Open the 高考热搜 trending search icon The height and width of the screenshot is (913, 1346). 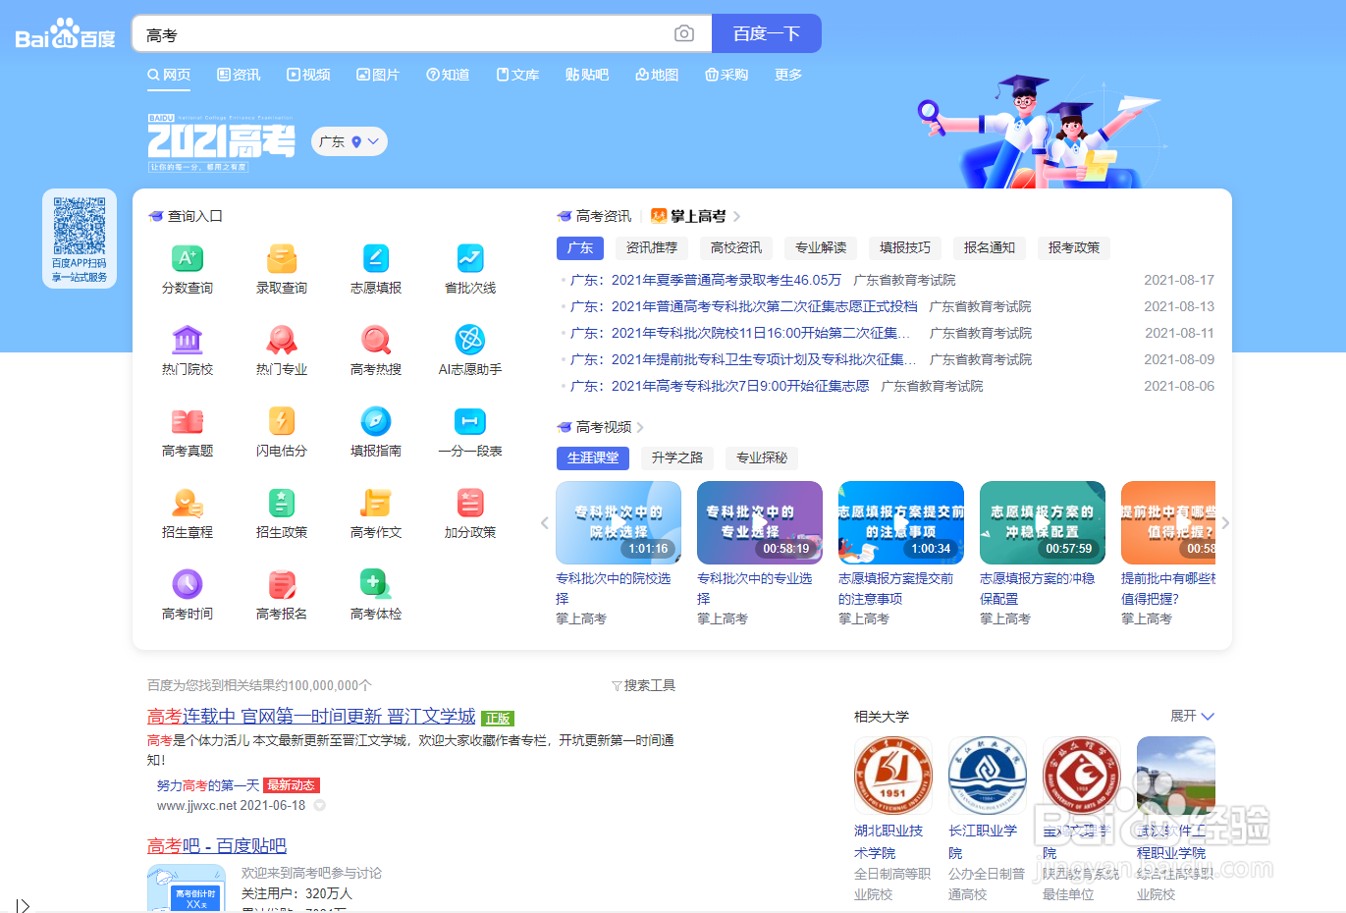[376, 340]
